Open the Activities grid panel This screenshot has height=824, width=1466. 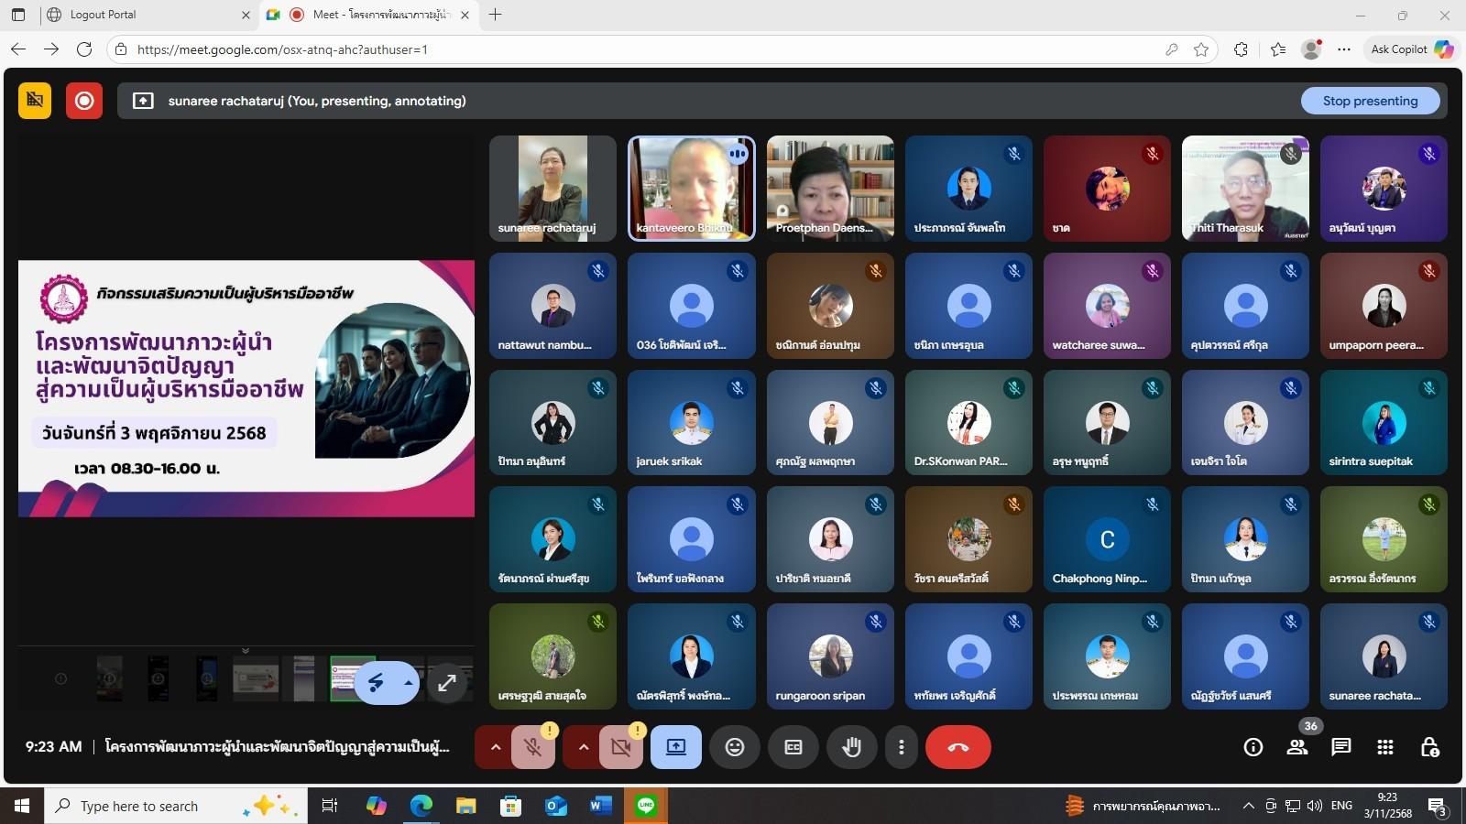1385,747
